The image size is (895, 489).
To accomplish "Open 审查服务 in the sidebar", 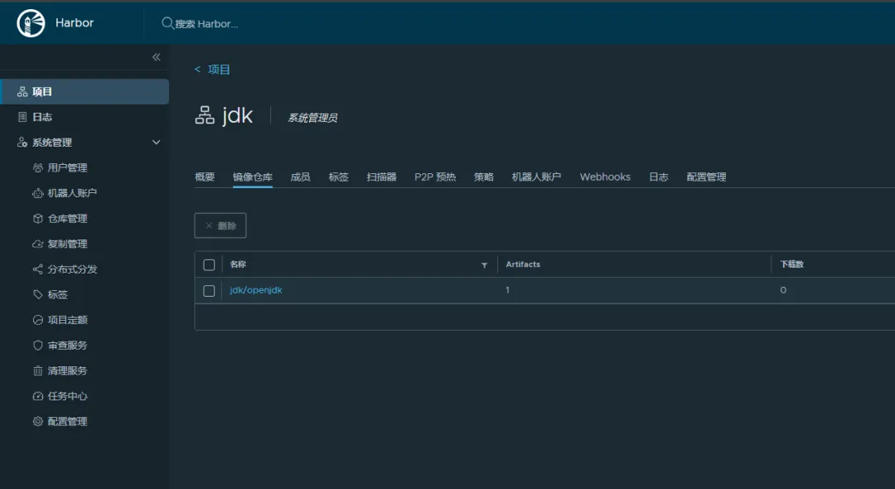I will (67, 346).
